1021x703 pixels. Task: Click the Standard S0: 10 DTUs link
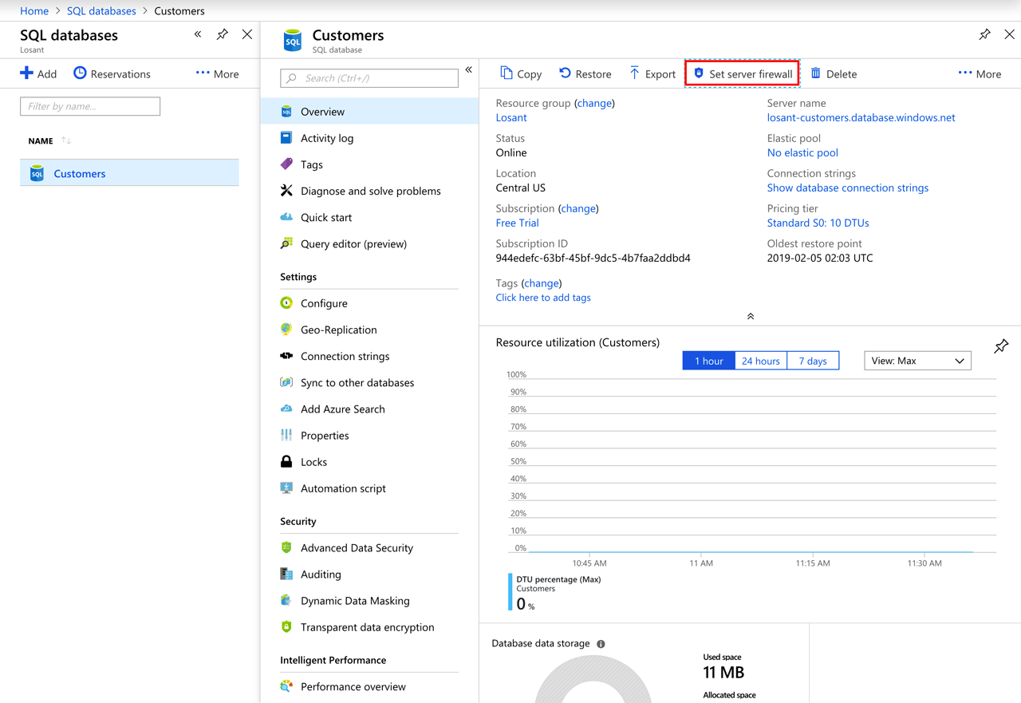click(818, 223)
